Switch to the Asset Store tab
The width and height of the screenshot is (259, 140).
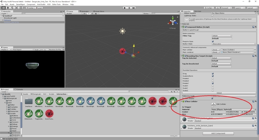99,11
